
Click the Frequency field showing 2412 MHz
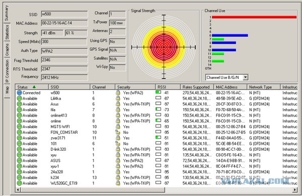click(64, 77)
